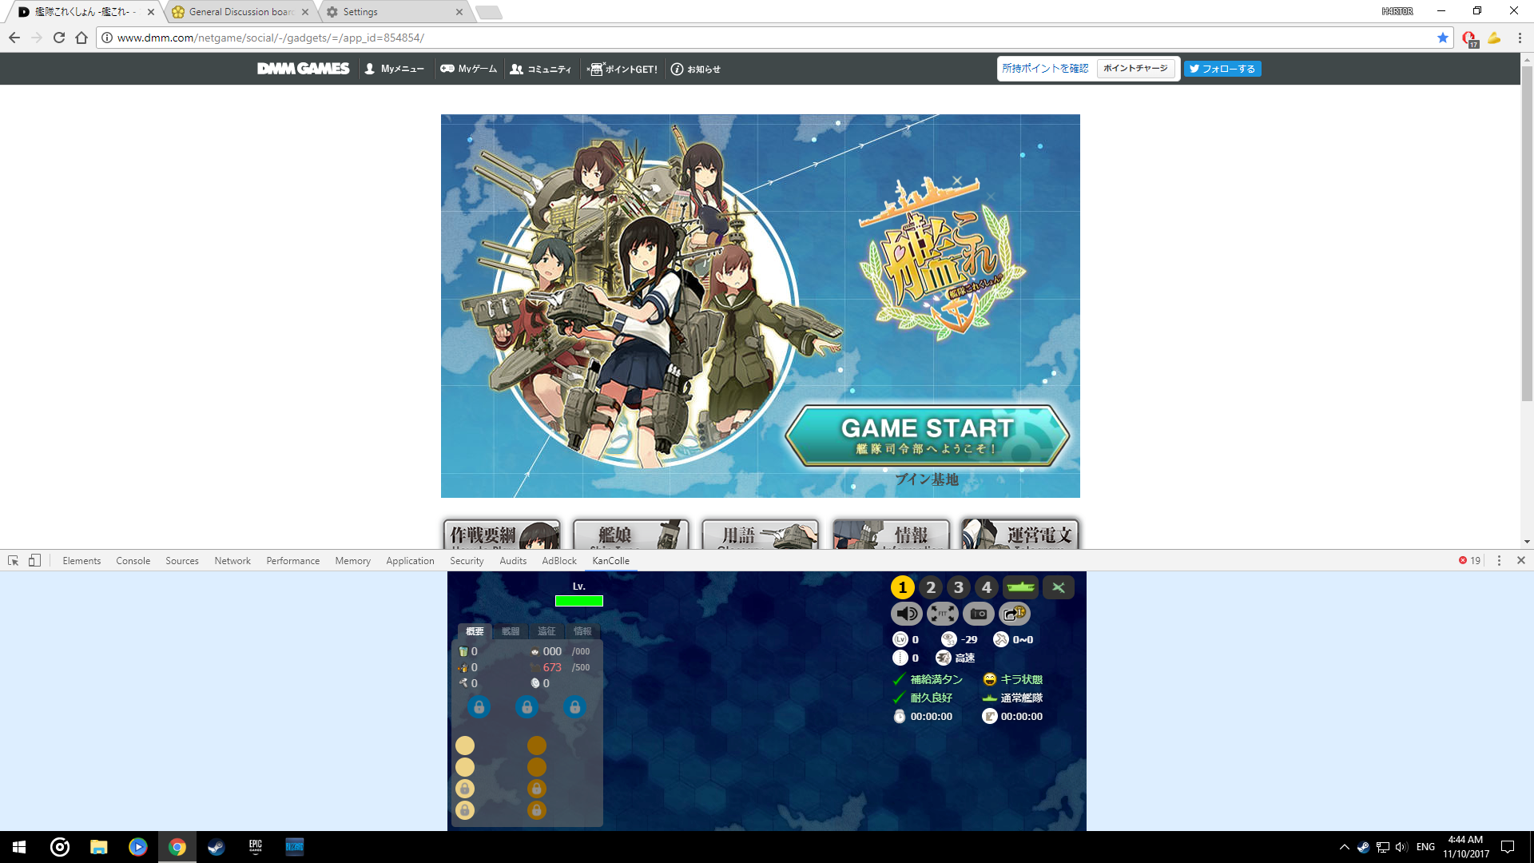1534x863 pixels.
Task: Open File Explorer from the taskbar
Action: 98,847
